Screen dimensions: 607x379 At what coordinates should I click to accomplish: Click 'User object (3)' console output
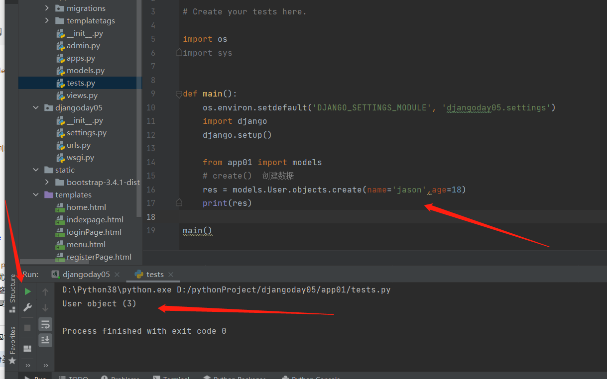coord(99,303)
